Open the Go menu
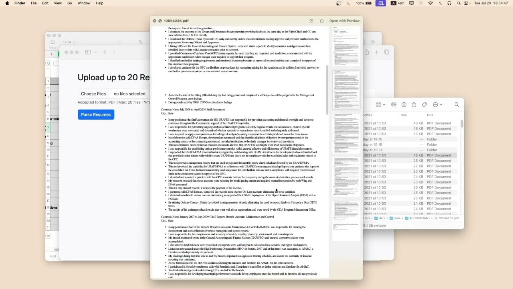 tap(70, 3)
